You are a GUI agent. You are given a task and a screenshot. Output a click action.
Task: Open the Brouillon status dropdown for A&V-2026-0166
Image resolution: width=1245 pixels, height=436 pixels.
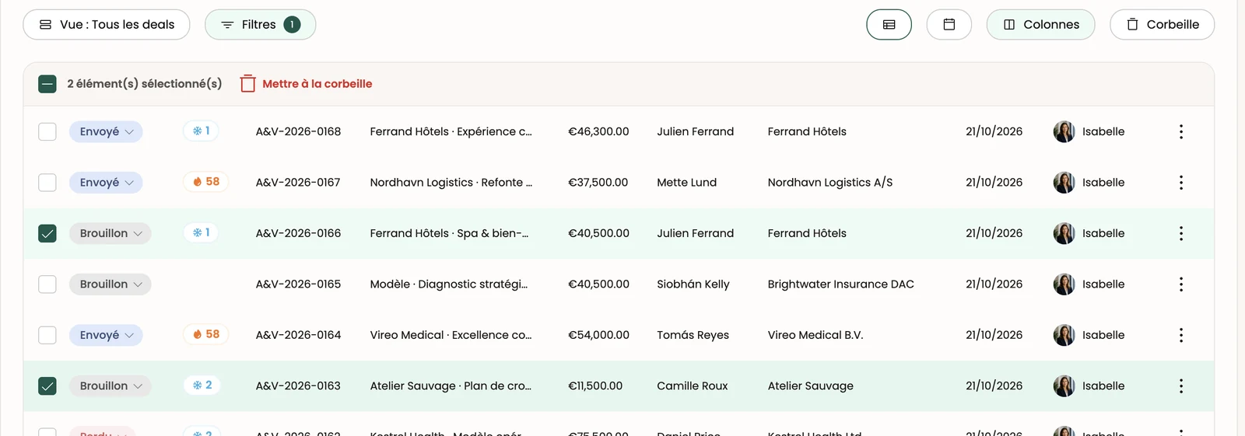click(x=110, y=233)
